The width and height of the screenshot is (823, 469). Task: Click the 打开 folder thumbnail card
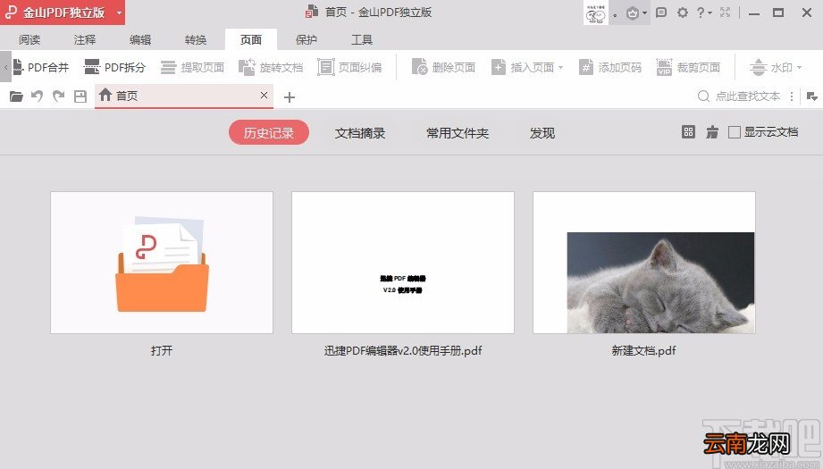(x=162, y=263)
